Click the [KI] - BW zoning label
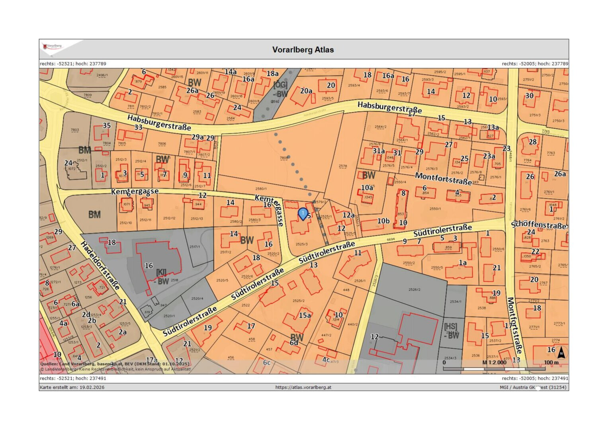 (x=162, y=277)
